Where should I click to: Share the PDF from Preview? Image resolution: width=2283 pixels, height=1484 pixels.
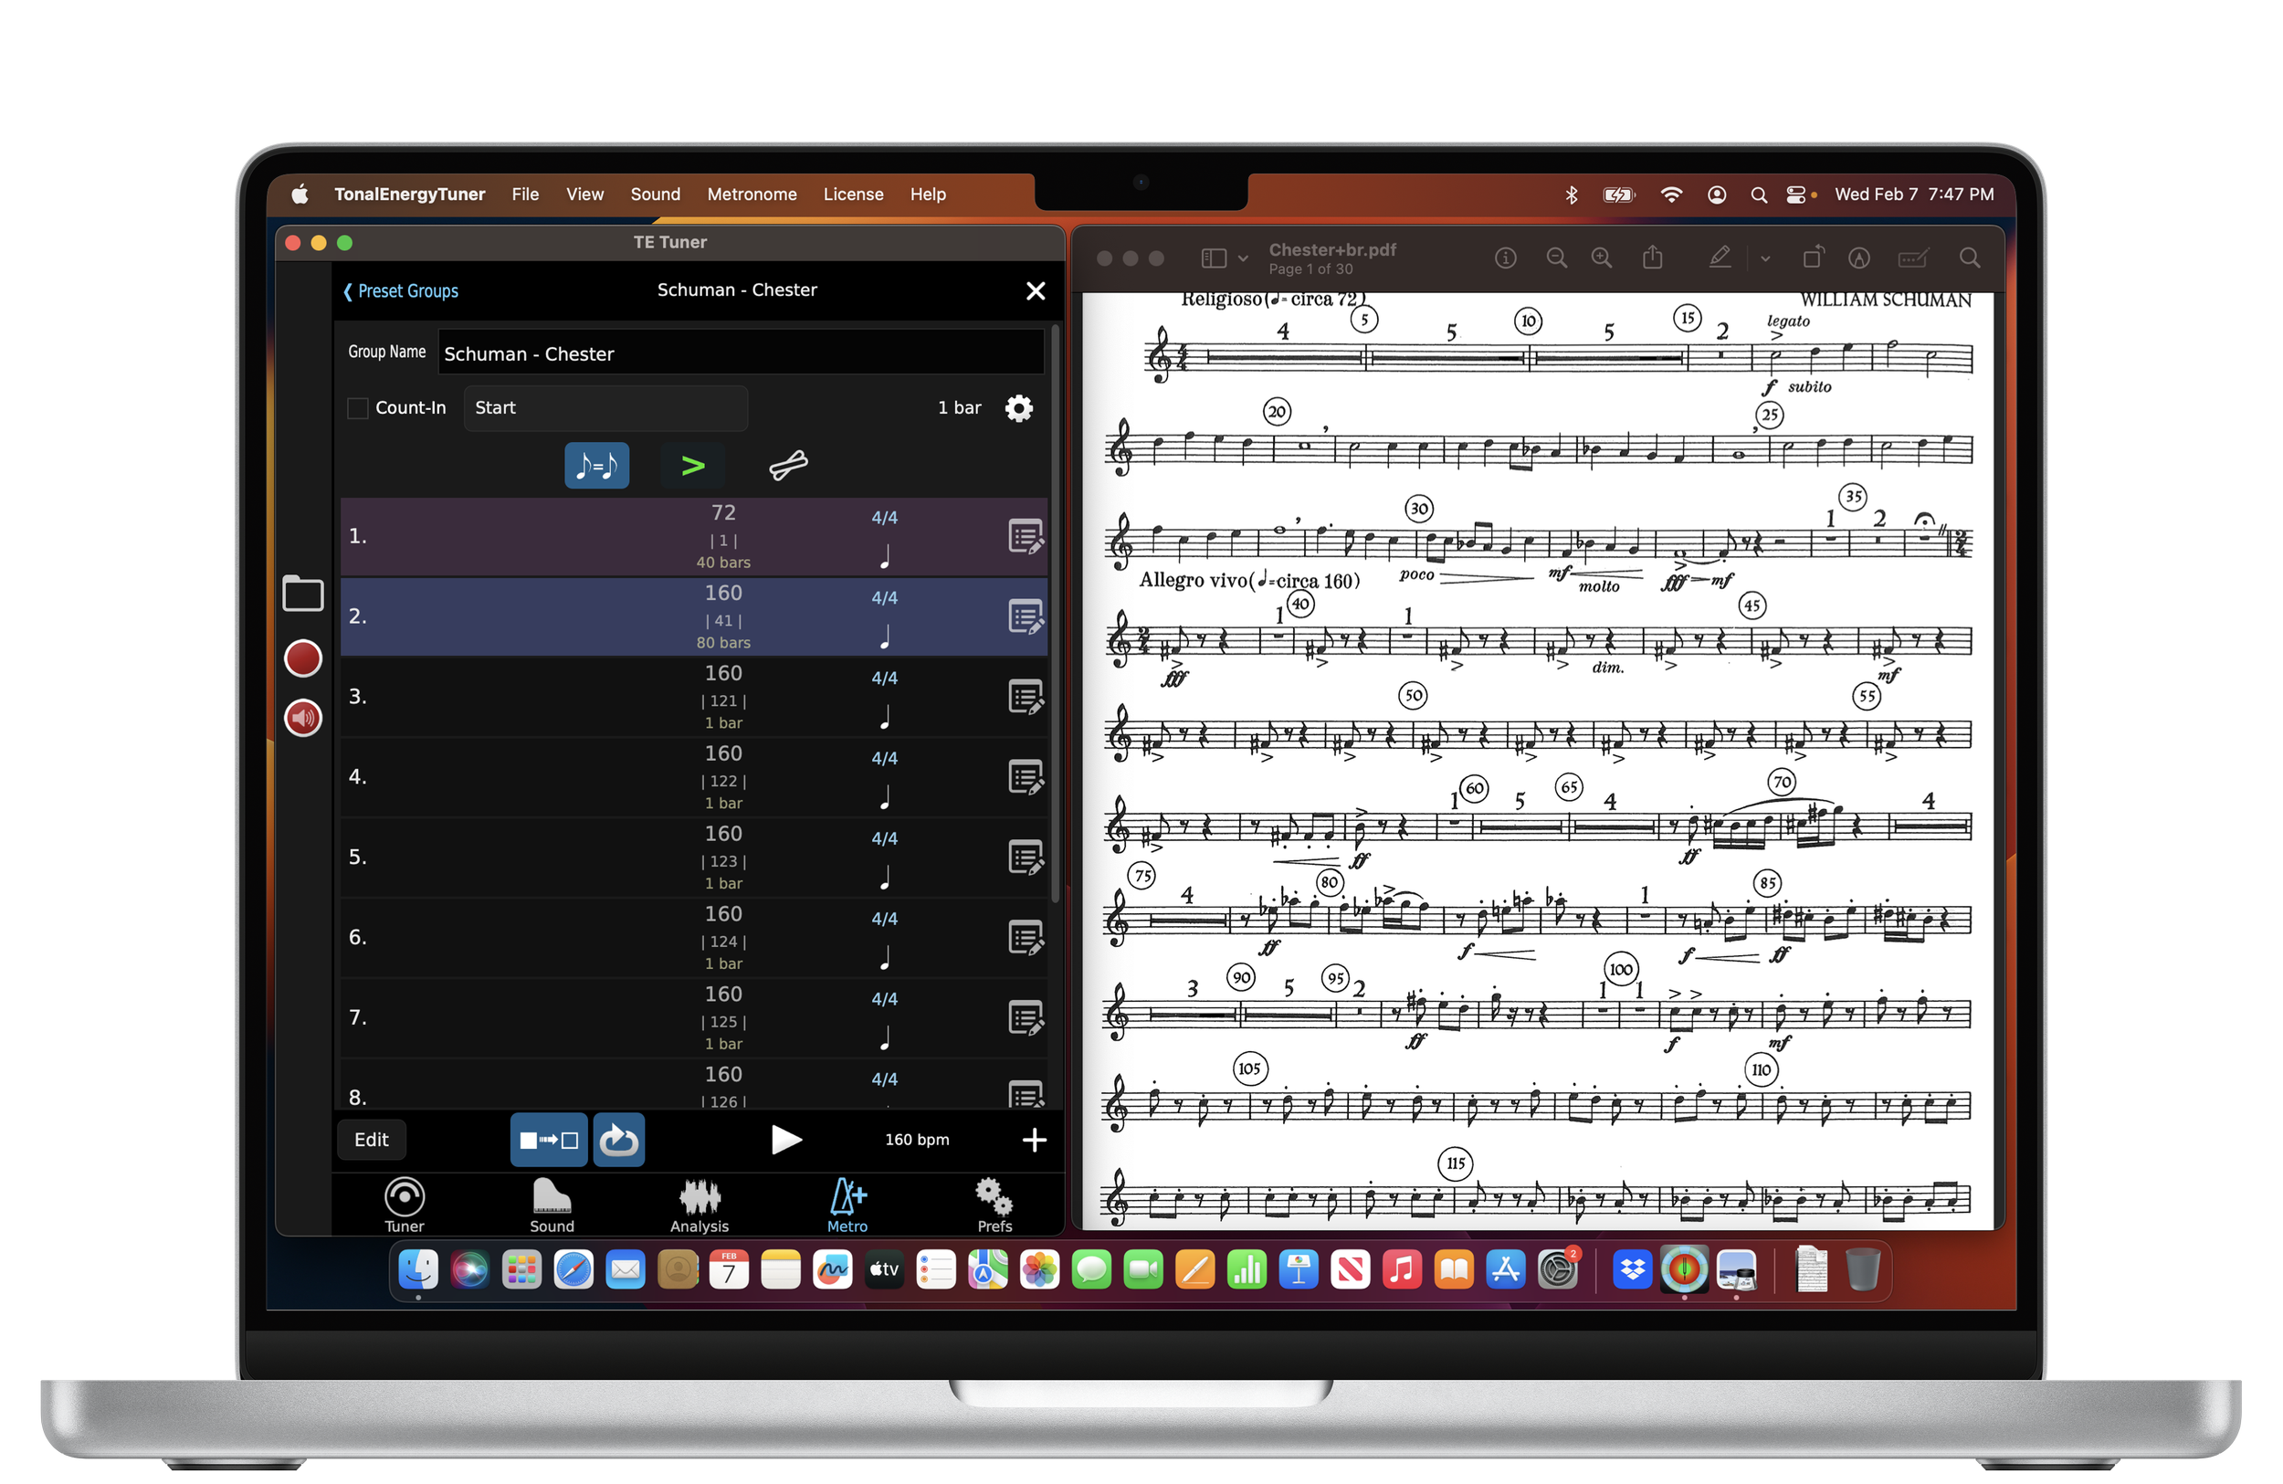(x=1652, y=258)
